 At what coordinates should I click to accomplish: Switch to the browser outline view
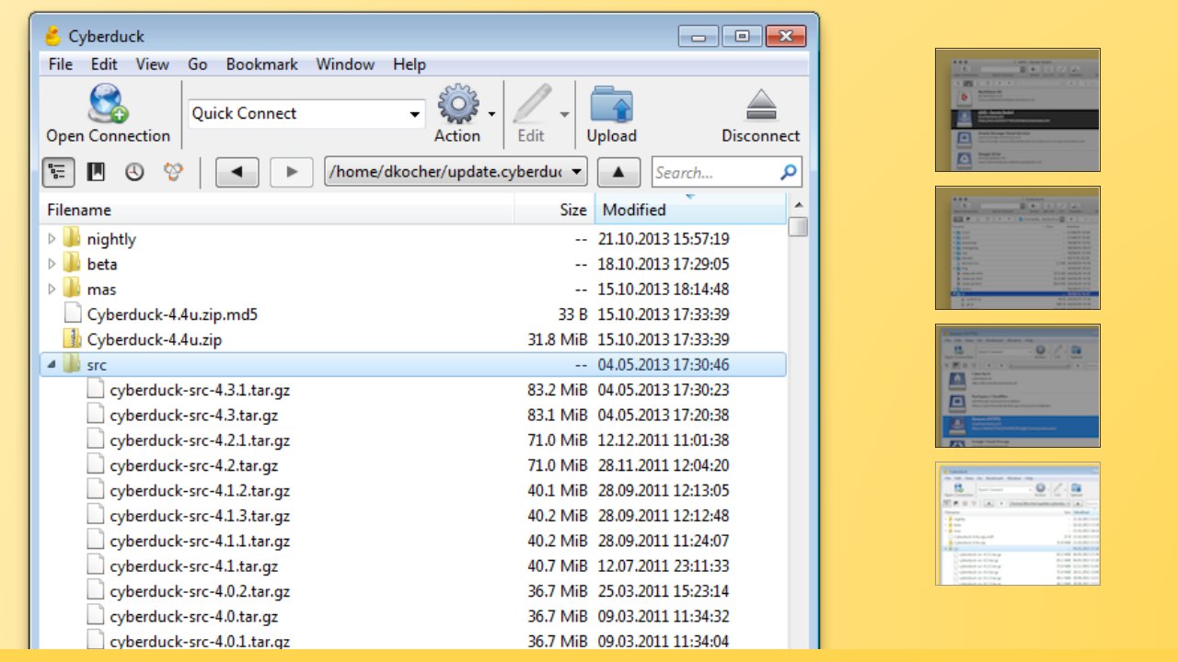tap(59, 172)
